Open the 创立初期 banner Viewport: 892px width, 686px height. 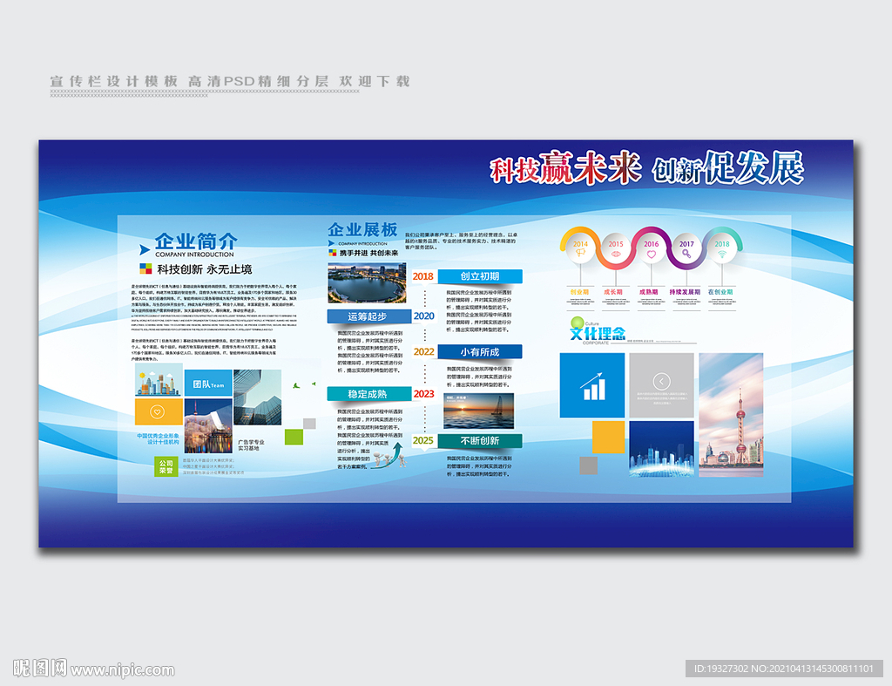(480, 276)
